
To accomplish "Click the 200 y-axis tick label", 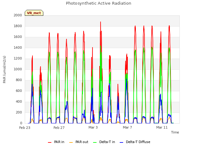I will coord(19,112).
